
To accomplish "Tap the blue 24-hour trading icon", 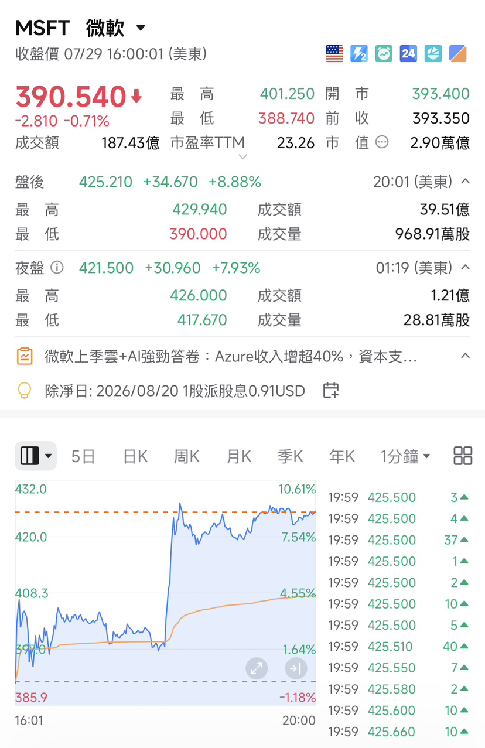I will 408,54.
